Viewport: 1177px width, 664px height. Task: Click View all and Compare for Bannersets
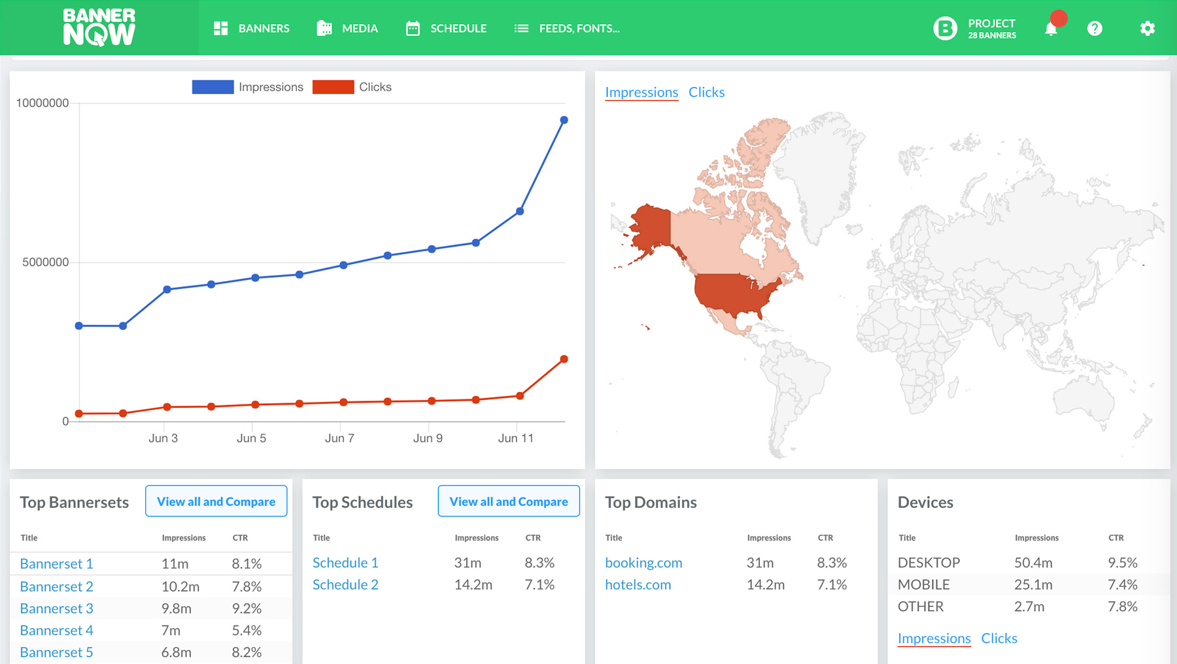coord(216,501)
